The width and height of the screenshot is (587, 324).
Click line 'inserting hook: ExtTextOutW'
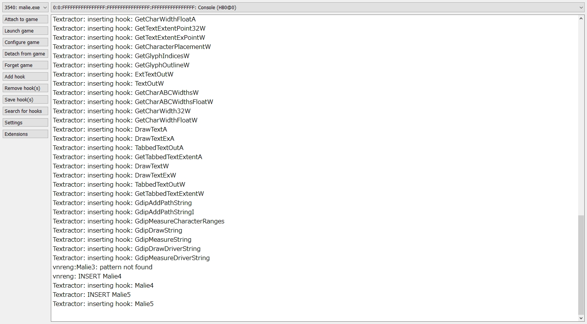point(113,74)
